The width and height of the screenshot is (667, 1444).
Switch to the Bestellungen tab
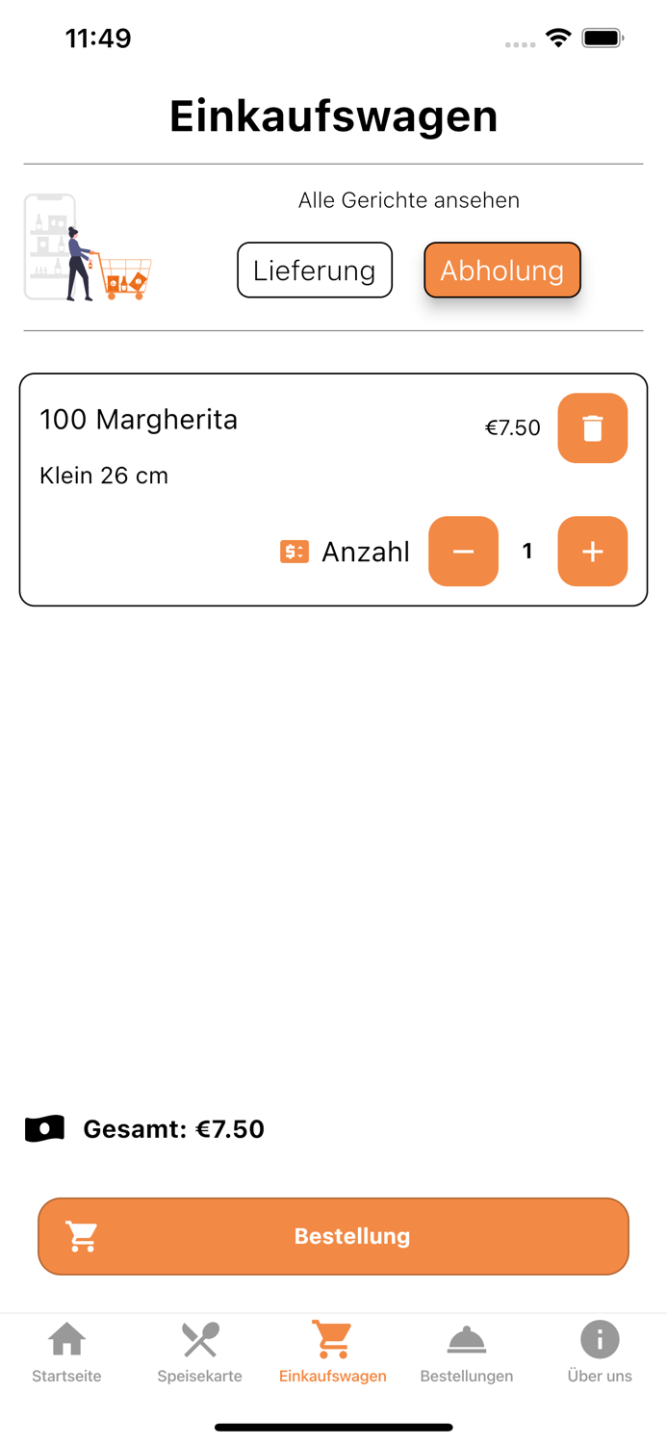click(467, 1353)
